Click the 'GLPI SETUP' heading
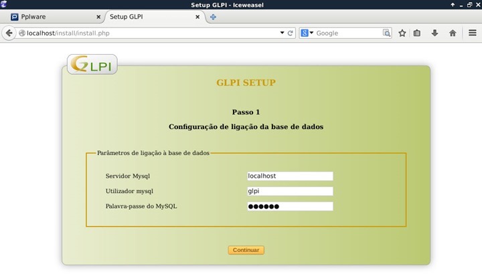The height and width of the screenshot is (276, 482). point(246,83)
